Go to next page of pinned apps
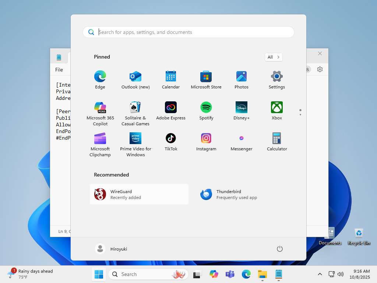 pos(300,114)
